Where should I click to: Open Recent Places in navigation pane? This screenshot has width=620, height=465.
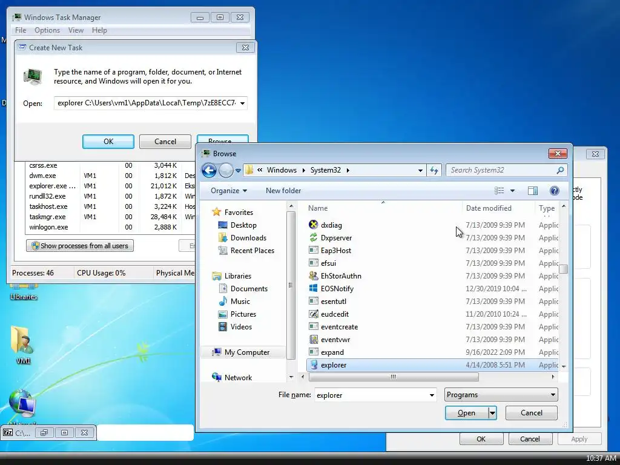(252, 250)
